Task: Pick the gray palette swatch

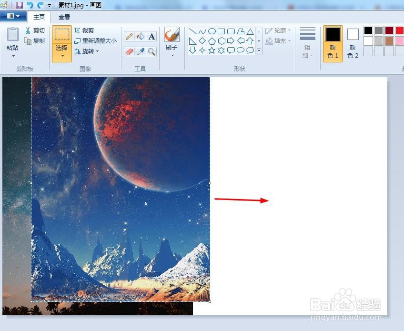Action: pyautogui.click(x=379, y=30)
